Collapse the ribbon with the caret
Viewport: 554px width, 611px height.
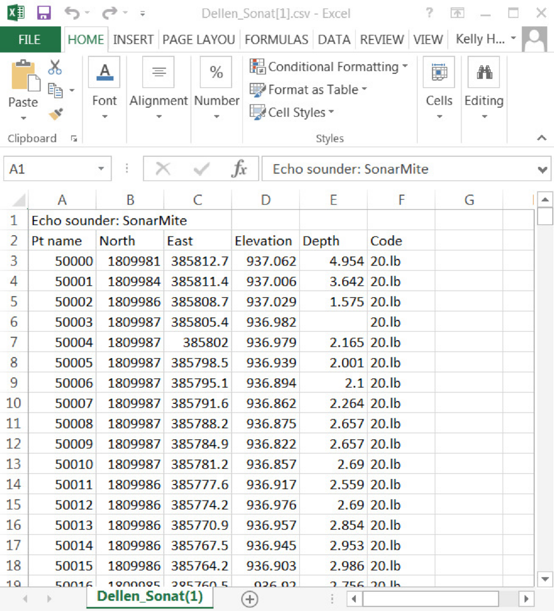pyautogui.click(x=541, y=138)
